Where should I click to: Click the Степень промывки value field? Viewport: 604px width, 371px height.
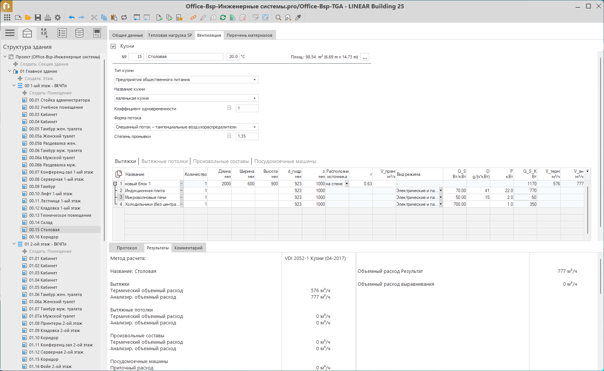click(x=247, y=136)
